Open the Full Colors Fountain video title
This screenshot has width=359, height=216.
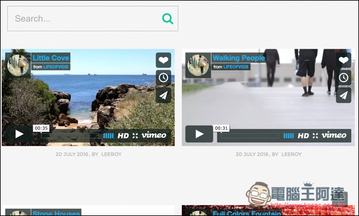247,213
